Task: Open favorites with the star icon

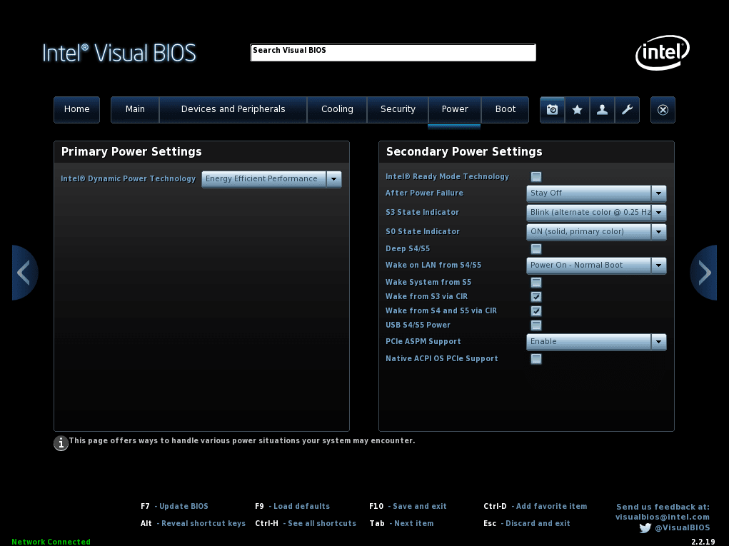Action: click(577, 110)
